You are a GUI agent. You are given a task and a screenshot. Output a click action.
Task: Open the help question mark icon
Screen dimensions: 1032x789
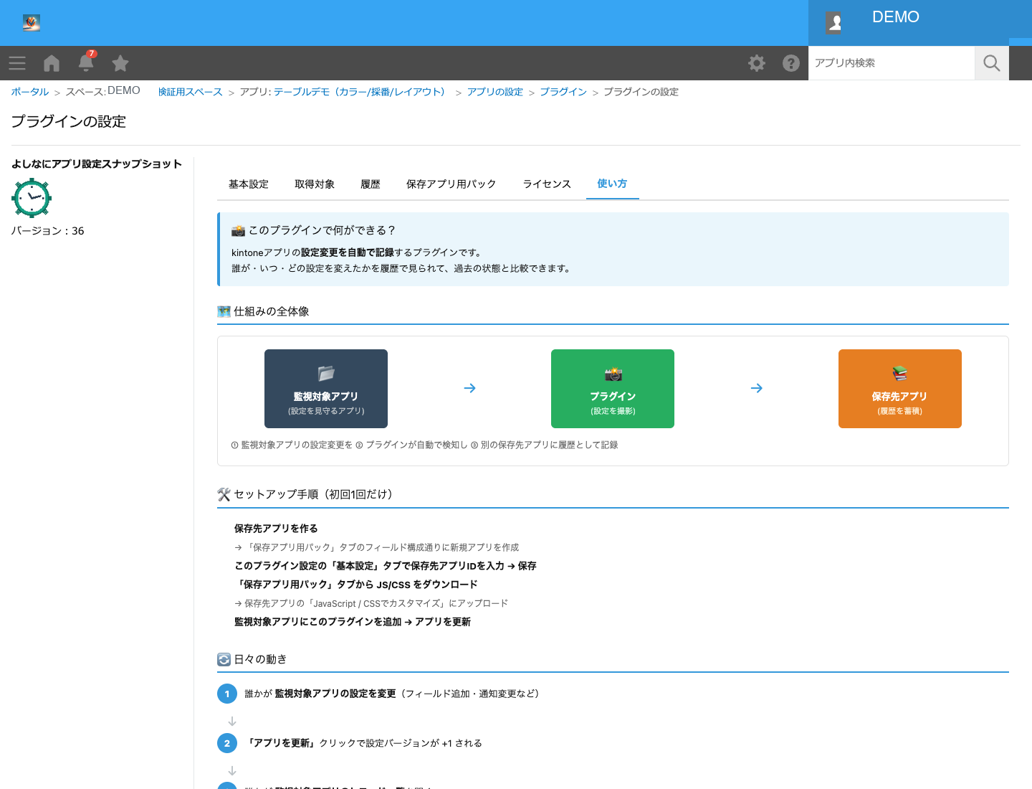791,63
